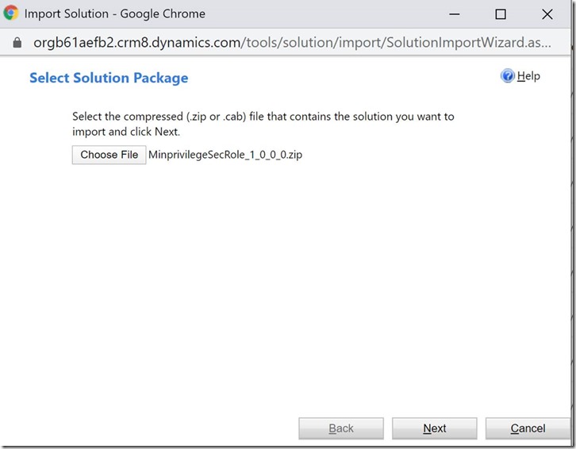The image size is (576, 449).
Task: Click the padlock site security icon
Action: click(x=17, y=42)
